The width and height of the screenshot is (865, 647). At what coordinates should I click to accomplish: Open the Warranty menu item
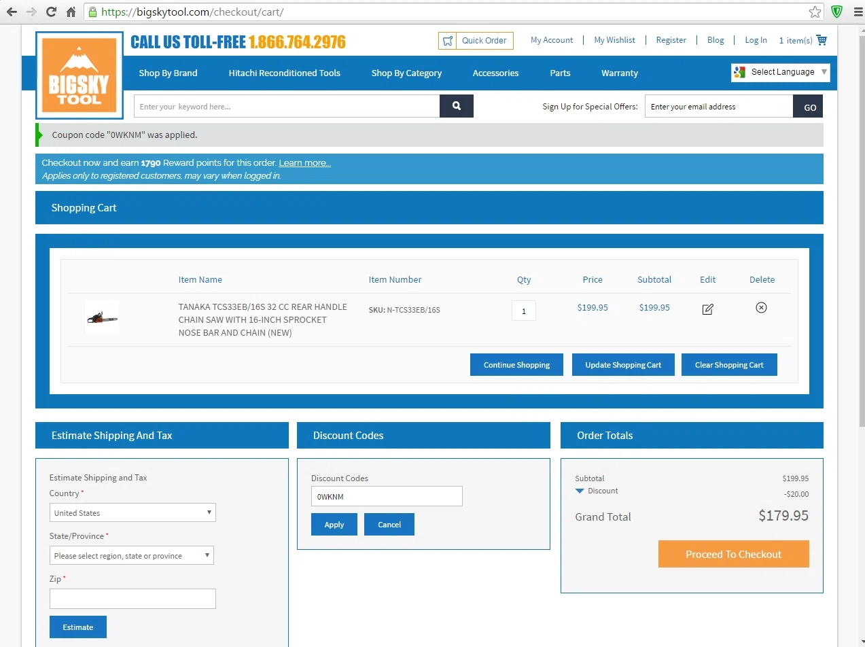[620, 73]
